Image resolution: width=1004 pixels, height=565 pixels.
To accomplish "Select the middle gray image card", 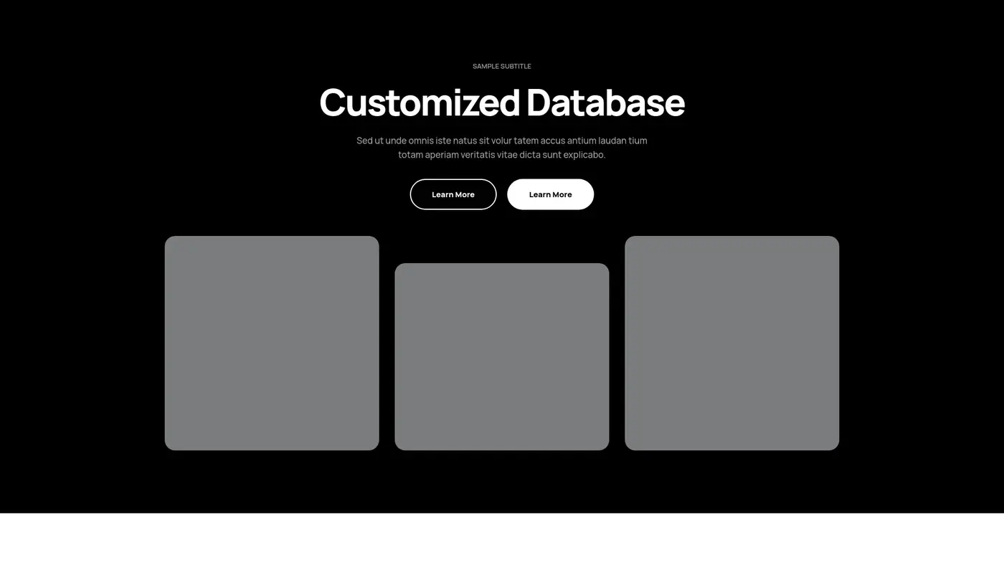I will pos(501,356).
